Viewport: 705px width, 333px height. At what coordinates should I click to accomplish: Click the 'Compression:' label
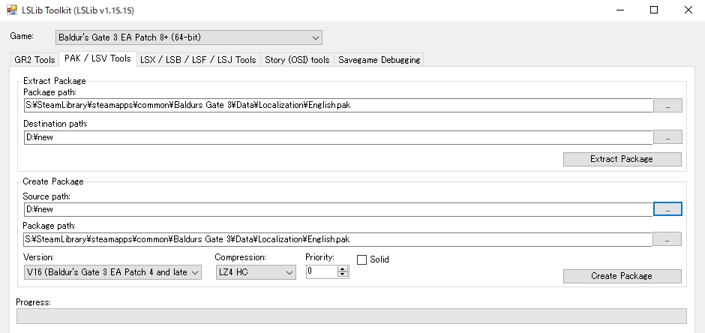(x=240, y=257)
